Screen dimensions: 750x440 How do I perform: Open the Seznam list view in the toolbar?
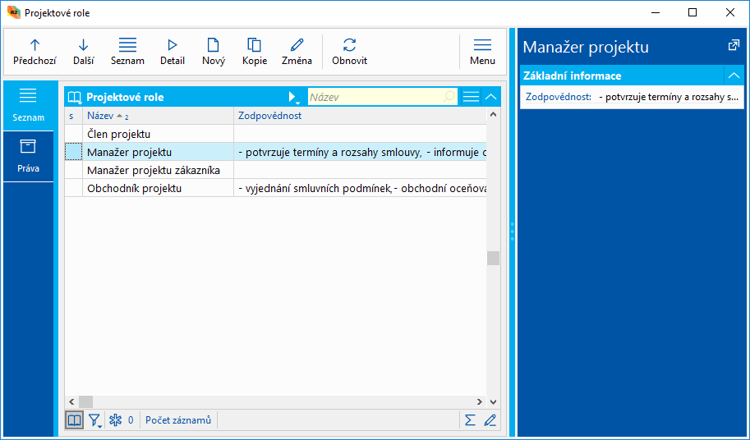(x=127, y=52)
